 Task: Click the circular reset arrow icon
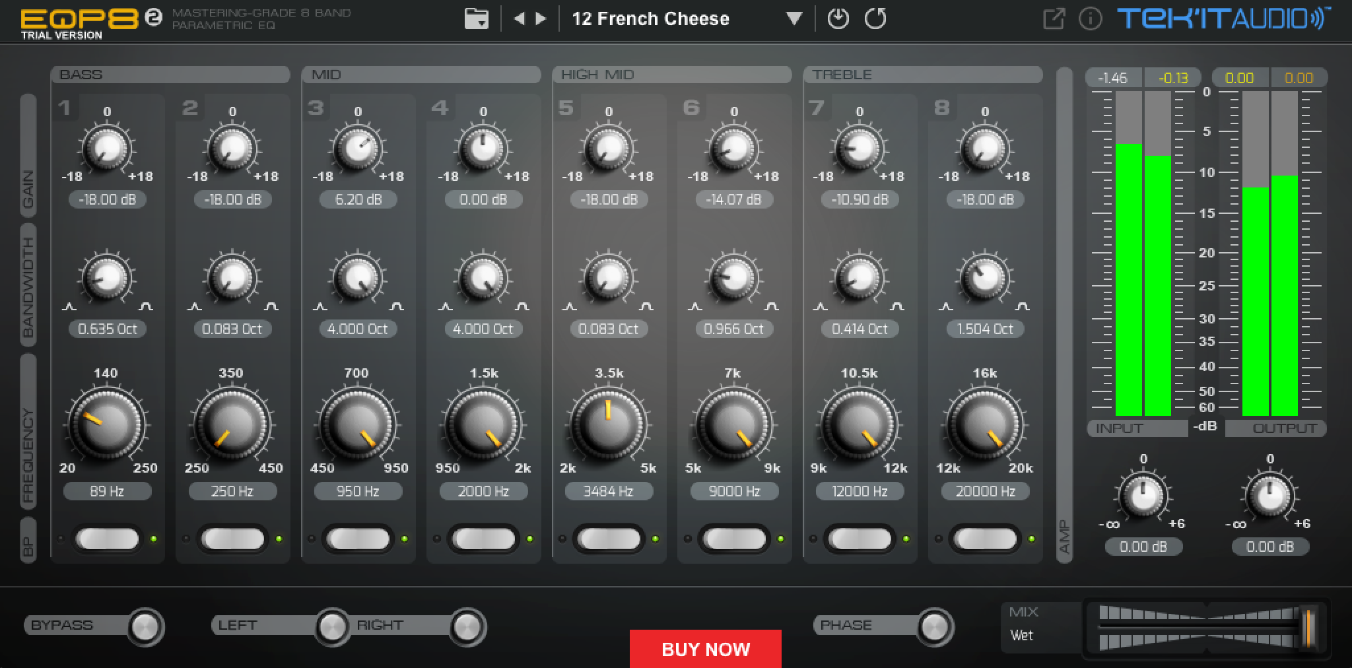coord(875,18)
